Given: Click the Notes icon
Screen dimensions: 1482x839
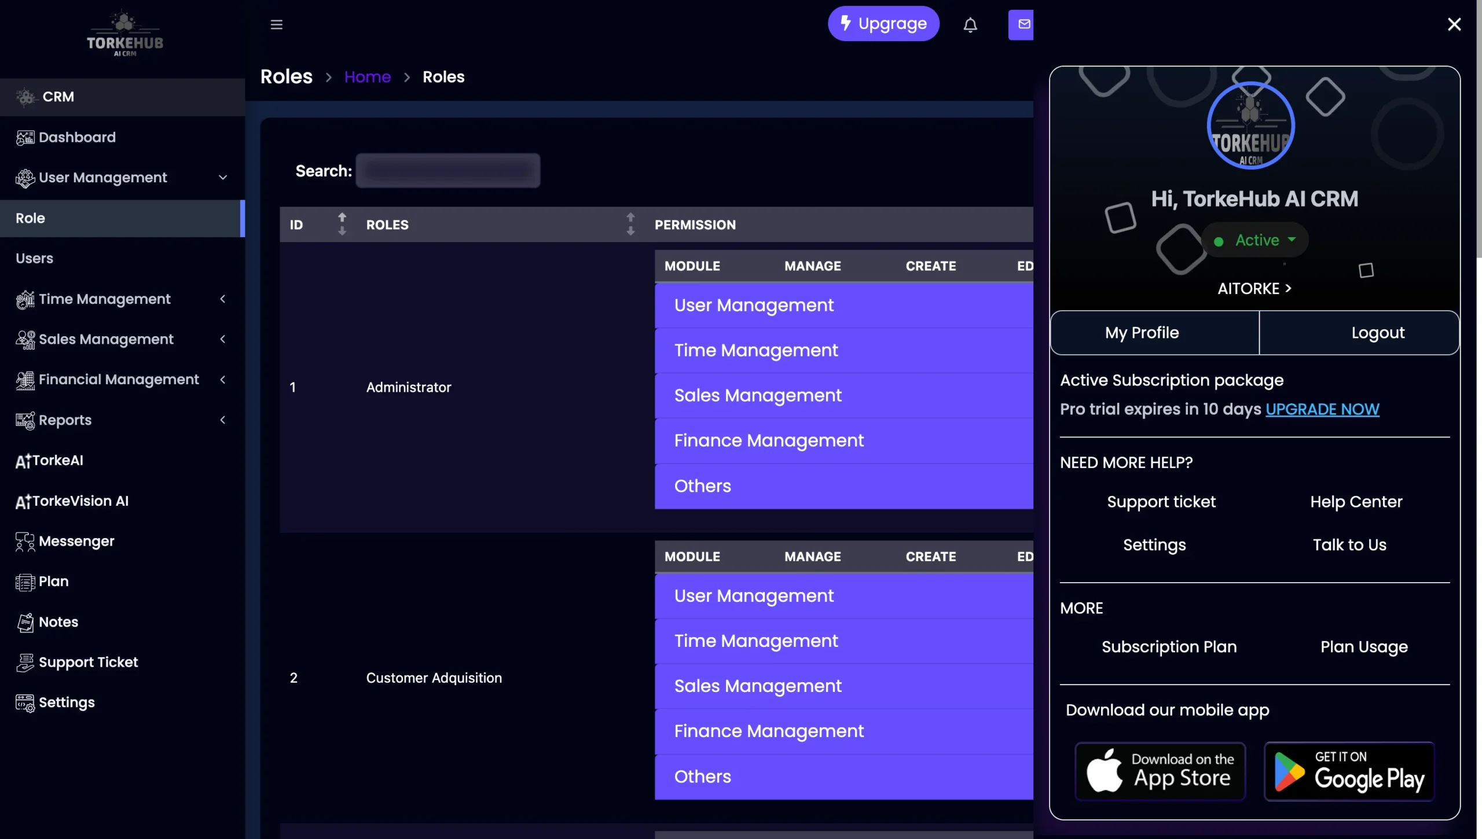Looking at the screenshot, I should point(25,622).
